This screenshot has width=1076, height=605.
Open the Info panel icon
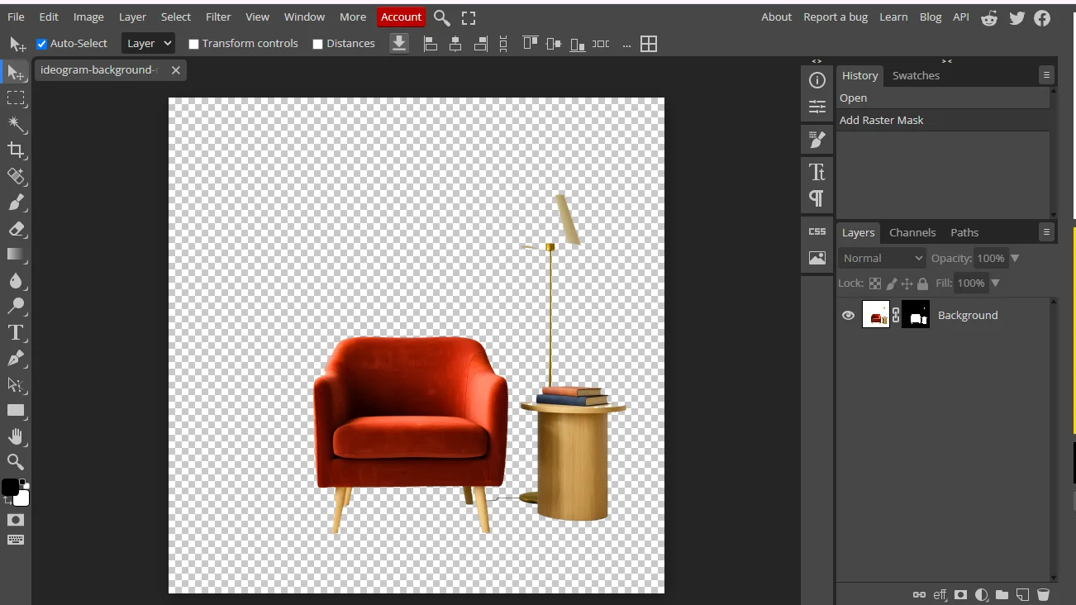[817, 80]
